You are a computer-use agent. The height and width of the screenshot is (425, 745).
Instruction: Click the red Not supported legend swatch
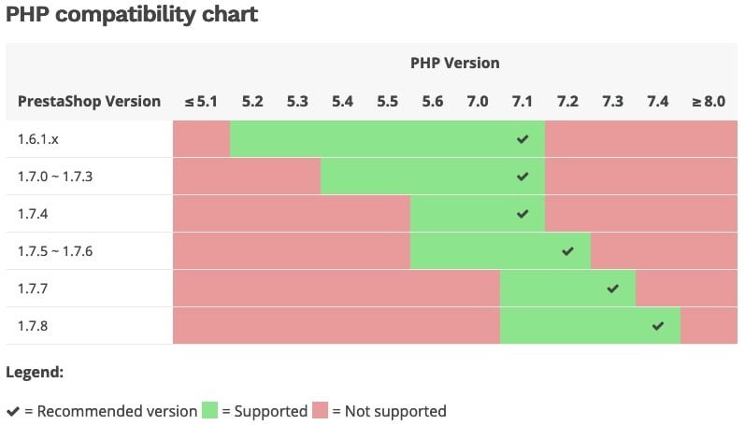tap(320, 410)
